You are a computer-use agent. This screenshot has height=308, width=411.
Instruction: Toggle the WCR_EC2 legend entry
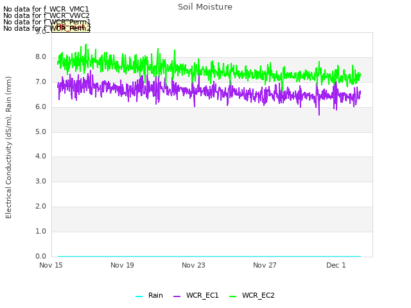pyautogui.click(x=252, y=295)
